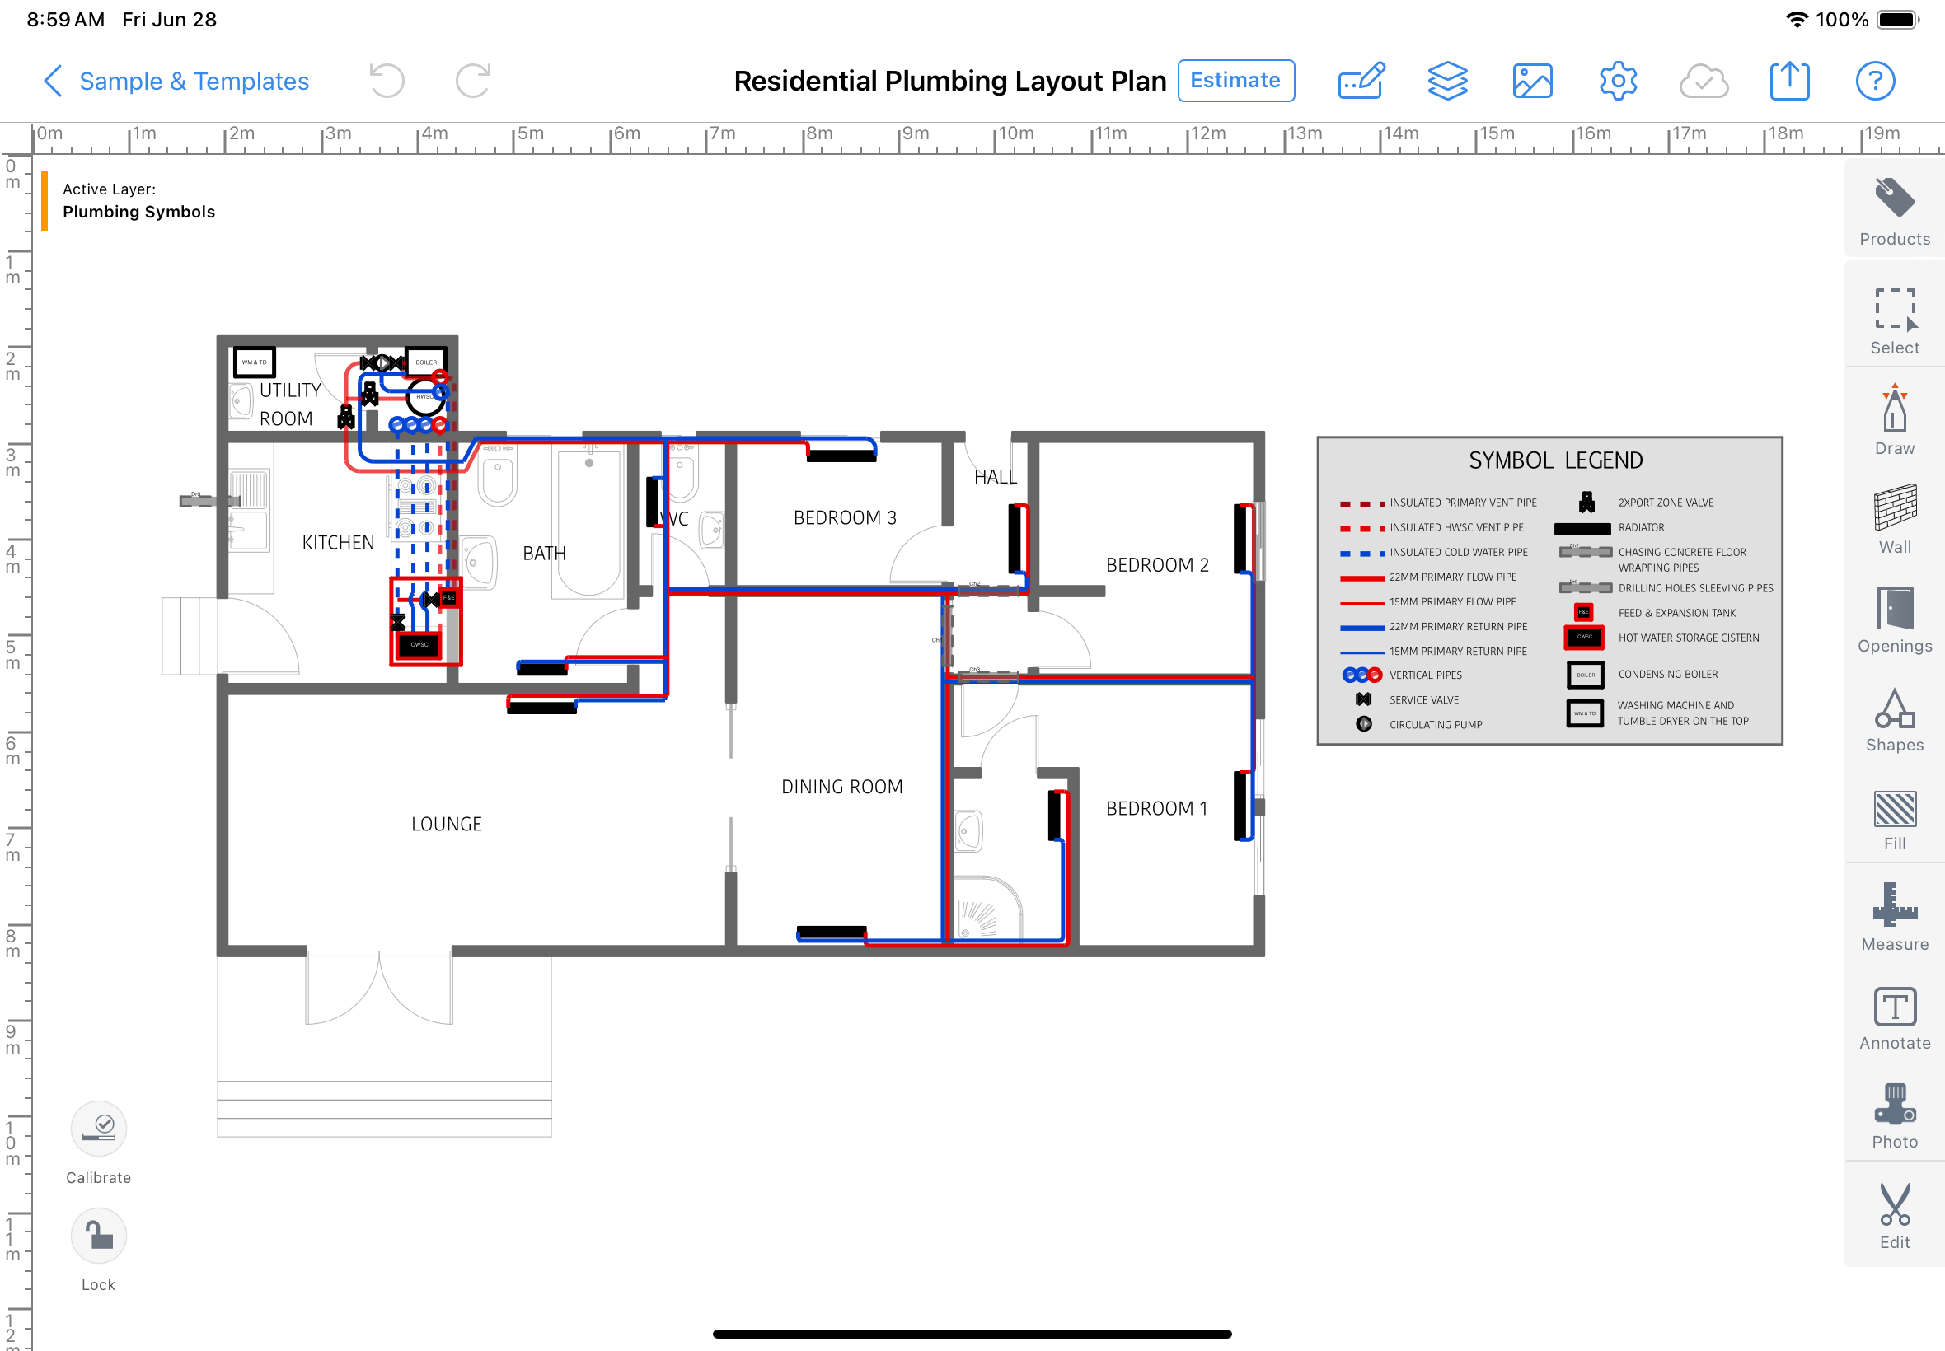
Task: Open the Calibrate tool
Action: 98,1128
